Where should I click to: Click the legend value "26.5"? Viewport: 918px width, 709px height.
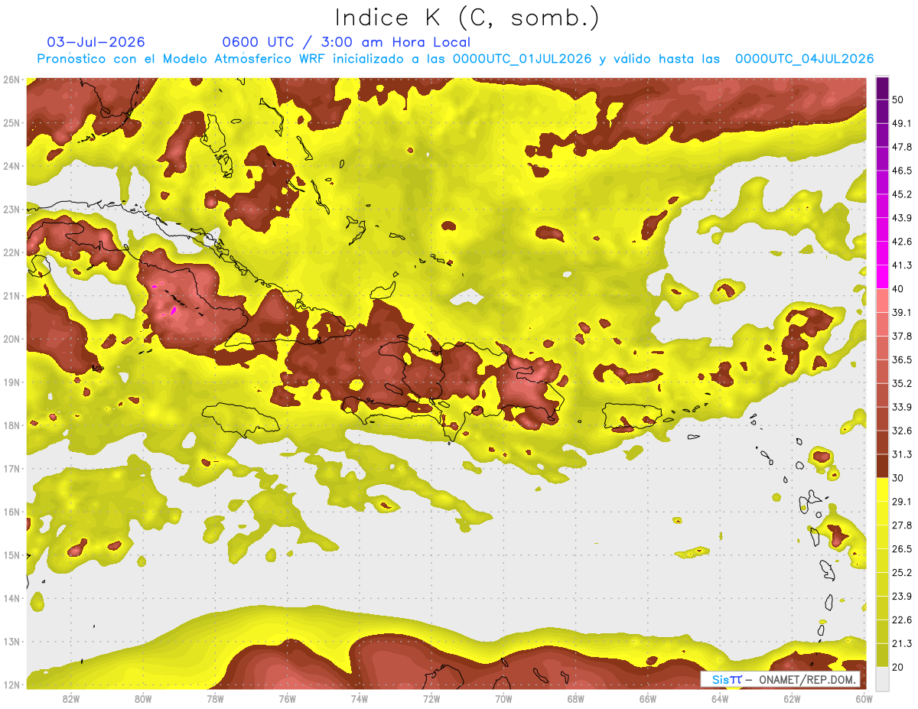(x=902, y=549)
